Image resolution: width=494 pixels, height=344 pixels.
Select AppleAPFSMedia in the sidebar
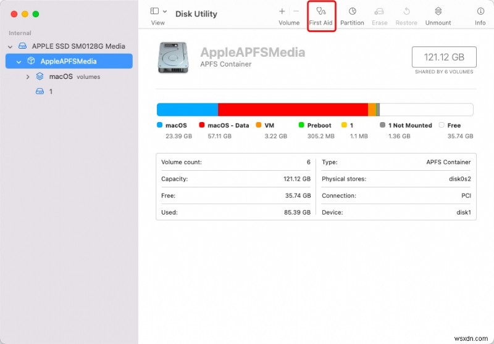[x=69, y=61]
